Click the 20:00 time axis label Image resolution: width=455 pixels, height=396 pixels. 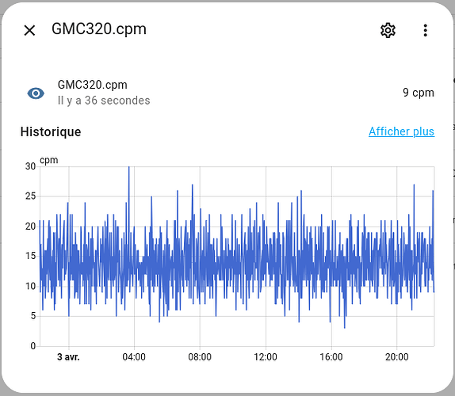[396, 356]
